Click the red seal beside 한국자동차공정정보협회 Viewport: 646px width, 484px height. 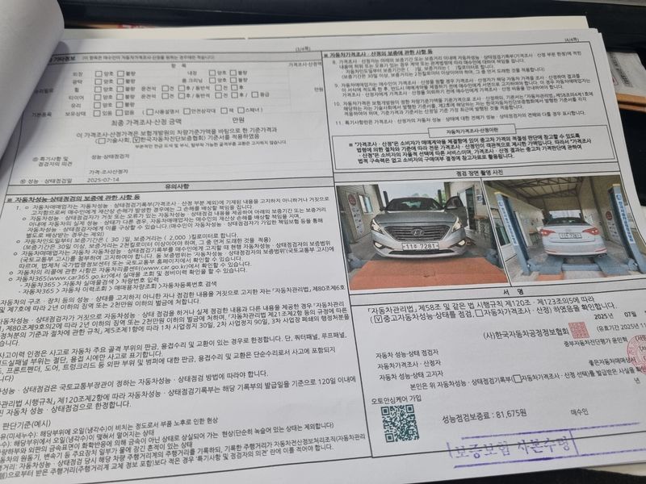coord(578,330)
